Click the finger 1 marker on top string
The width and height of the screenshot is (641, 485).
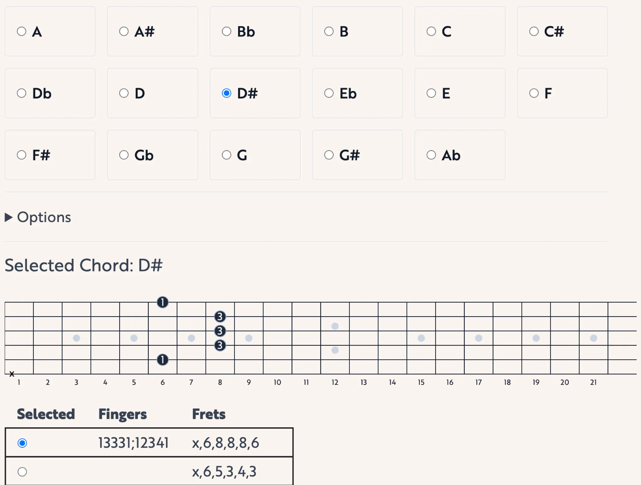coord(162,302)
